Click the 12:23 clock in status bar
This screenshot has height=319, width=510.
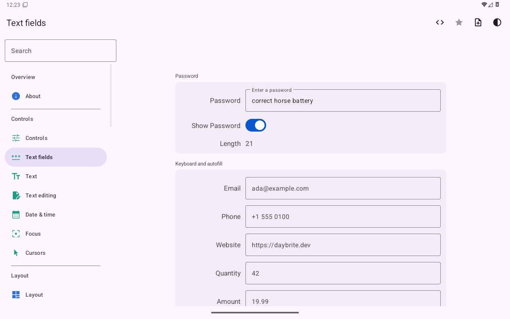click(x=13, y=5)
